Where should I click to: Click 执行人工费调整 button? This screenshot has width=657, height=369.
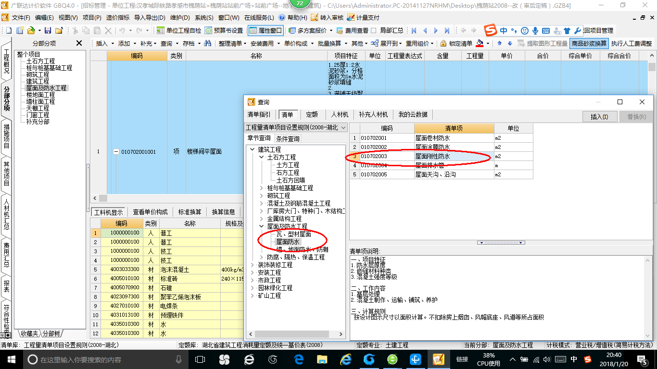pyautogui.click(x=632, y=43)
